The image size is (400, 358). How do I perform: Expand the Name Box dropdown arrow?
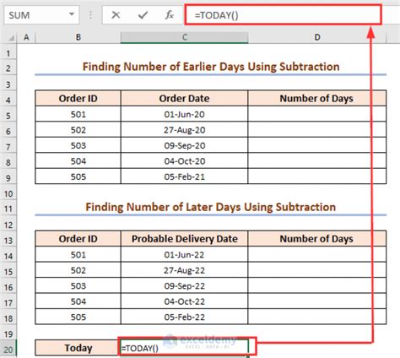[72, 14]
